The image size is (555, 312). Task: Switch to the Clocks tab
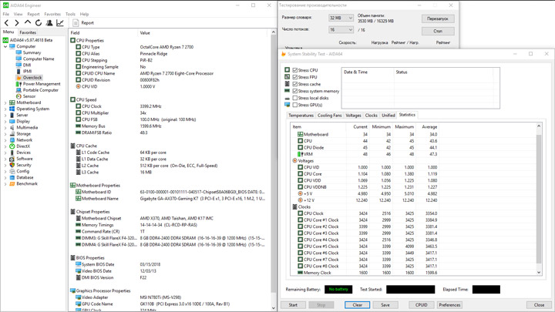point(372,116)
